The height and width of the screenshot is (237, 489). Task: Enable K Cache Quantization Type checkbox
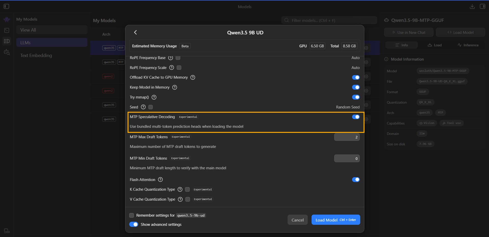(187, 189)
